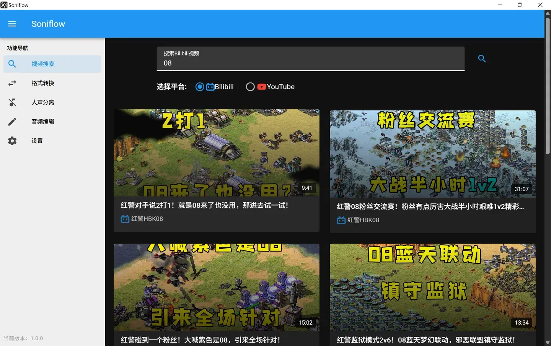Screen dimensions: 551x346
Task: Go to 音频编辑 in sidebar
Action: click(x=43, y=122)
